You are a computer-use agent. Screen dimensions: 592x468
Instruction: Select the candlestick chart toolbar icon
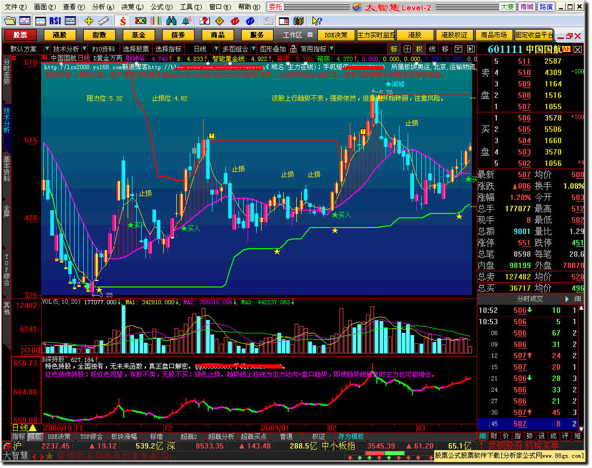(40, 21)
